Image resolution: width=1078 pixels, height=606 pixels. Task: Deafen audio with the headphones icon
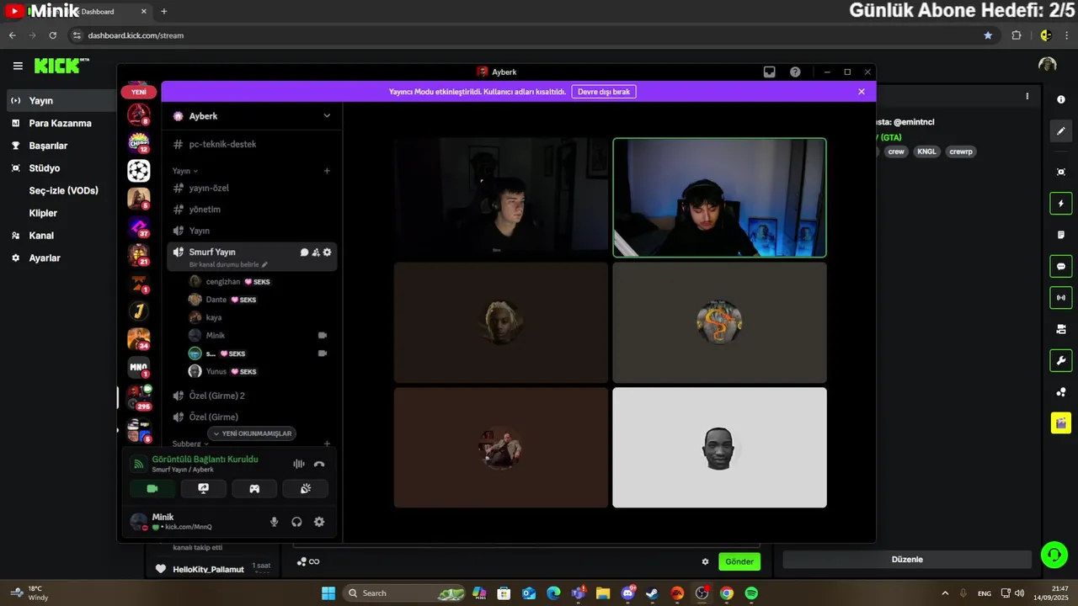296,522
